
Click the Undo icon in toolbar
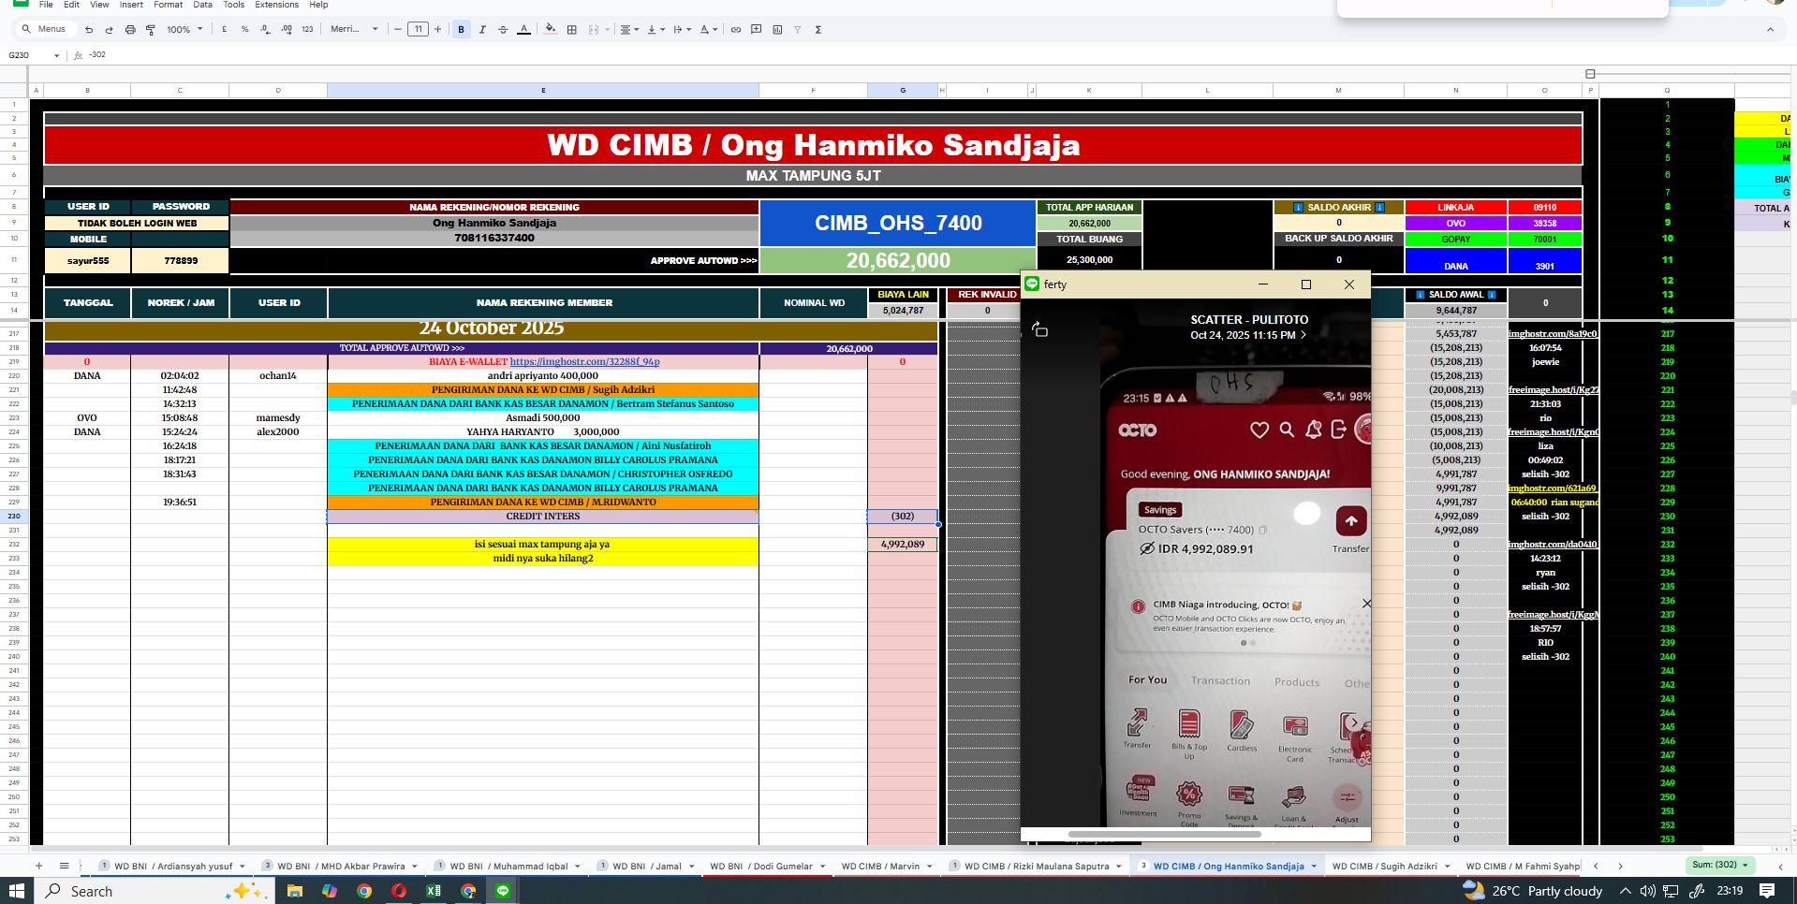(89, 30)
